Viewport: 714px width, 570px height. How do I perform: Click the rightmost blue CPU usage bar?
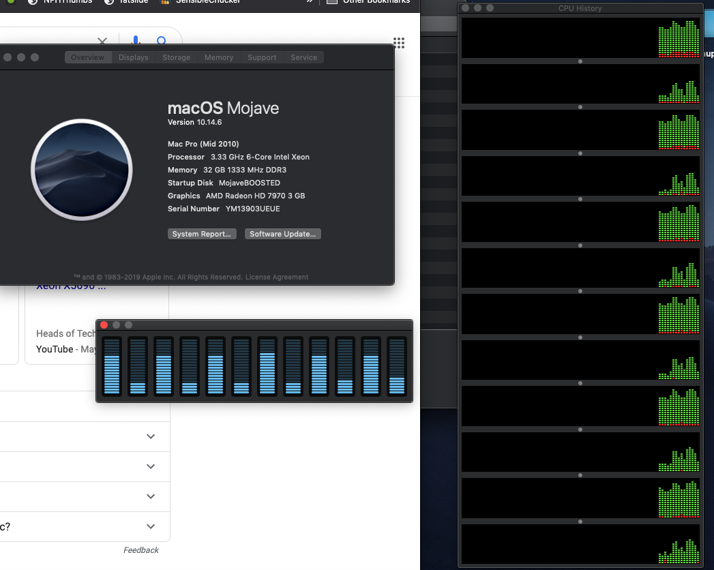click(x=397, y=366)
